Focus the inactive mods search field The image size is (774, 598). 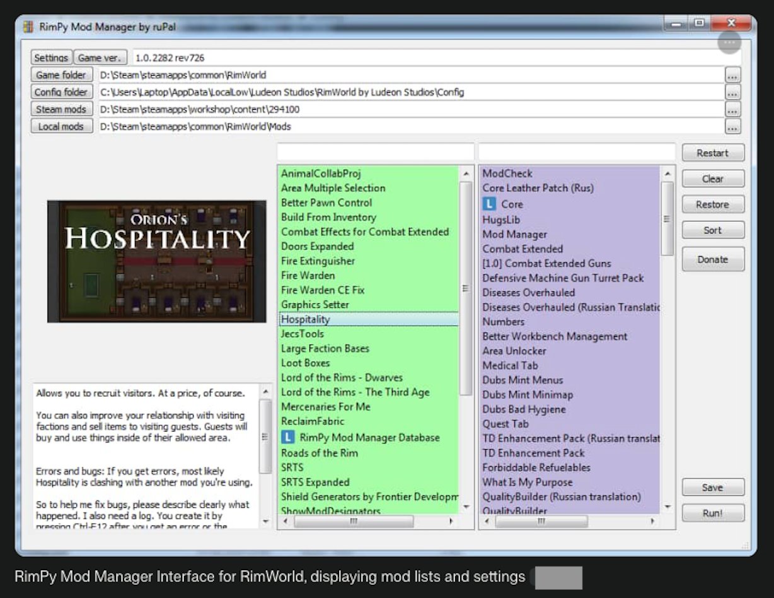(x=375, y=152)
